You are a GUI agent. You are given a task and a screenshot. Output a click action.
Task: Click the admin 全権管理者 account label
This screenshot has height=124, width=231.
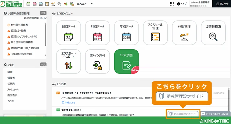coord(200,2)
